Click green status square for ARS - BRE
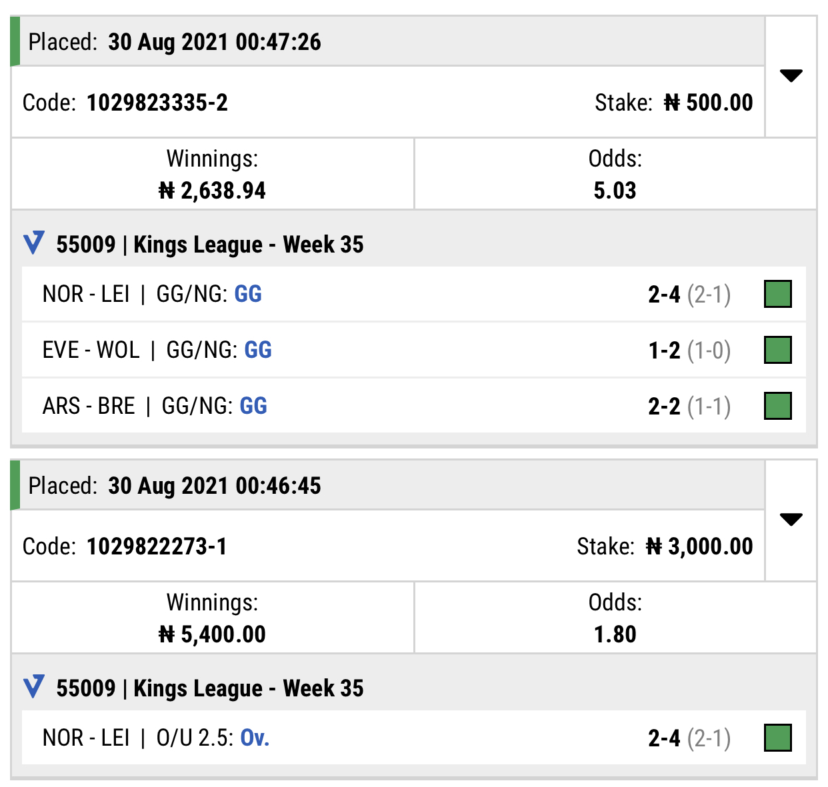This screenshot has height=787, width=828. pos(777,406)
